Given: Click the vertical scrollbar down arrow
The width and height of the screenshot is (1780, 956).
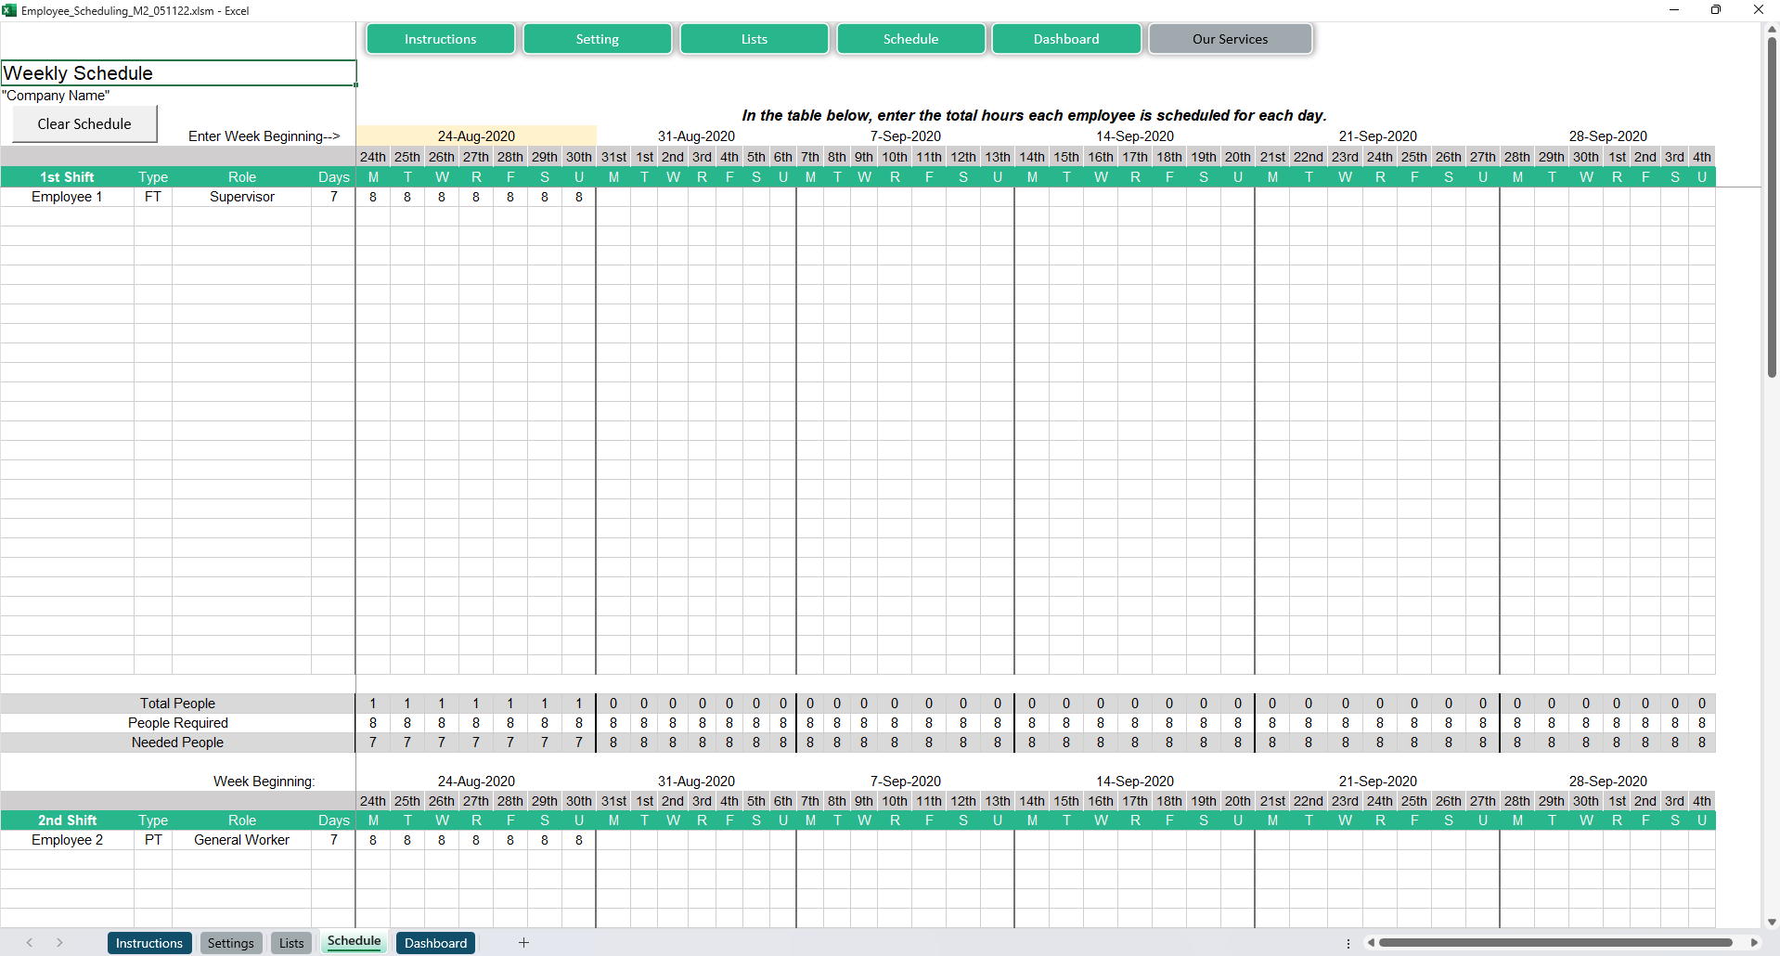Looking at the screenshot, I should tap(1772, 922).
